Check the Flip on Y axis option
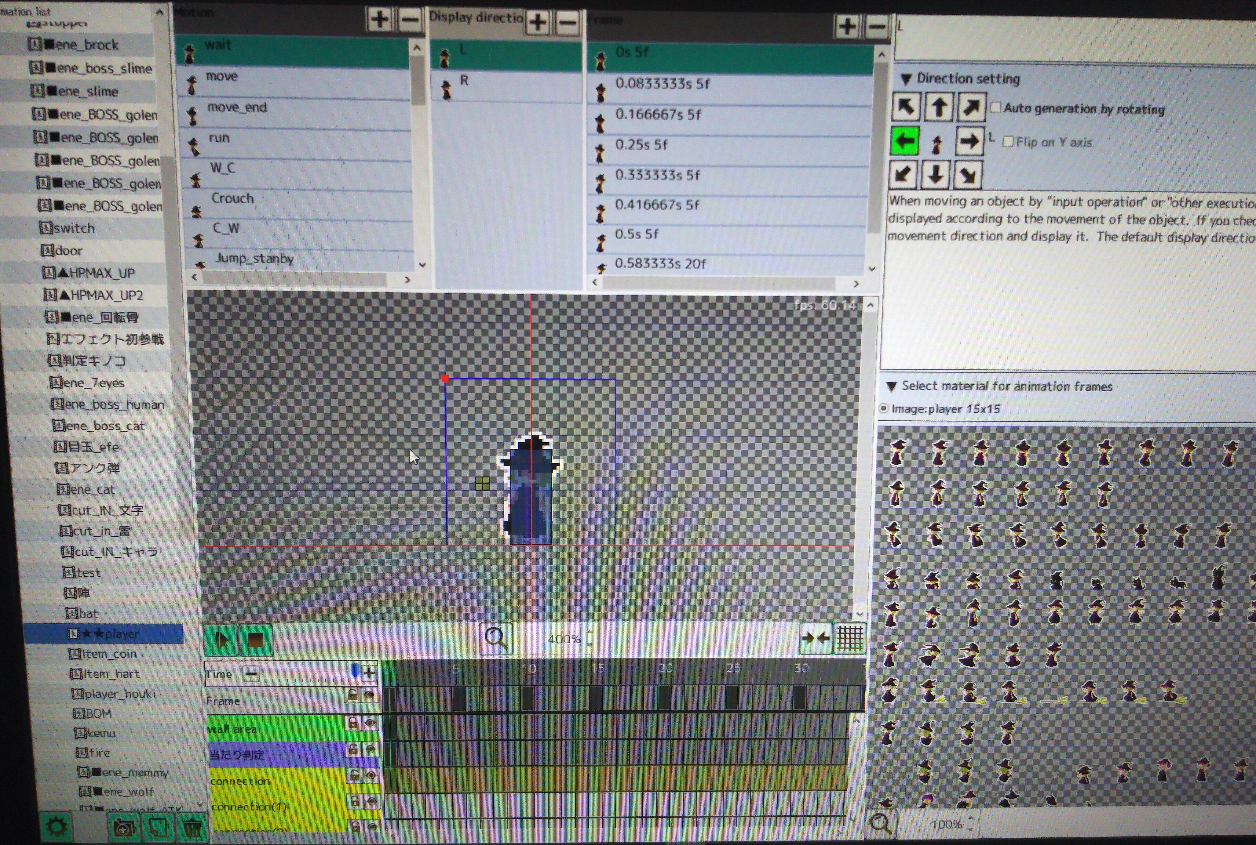Screen dimensions: 1256x845 [x=1007, y=142]
